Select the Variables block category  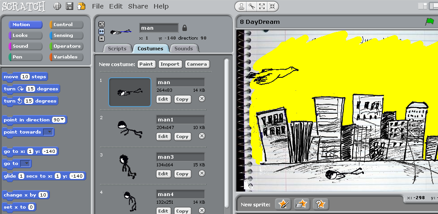66,57
